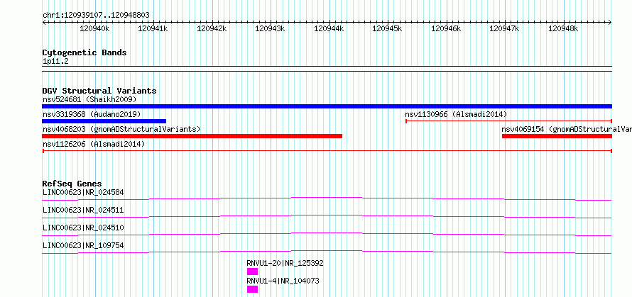The height and width of the screenshot is (297, 632).
Task: Open the LINC00623|NR_024511 gene label
Action: tap(83, 210)
